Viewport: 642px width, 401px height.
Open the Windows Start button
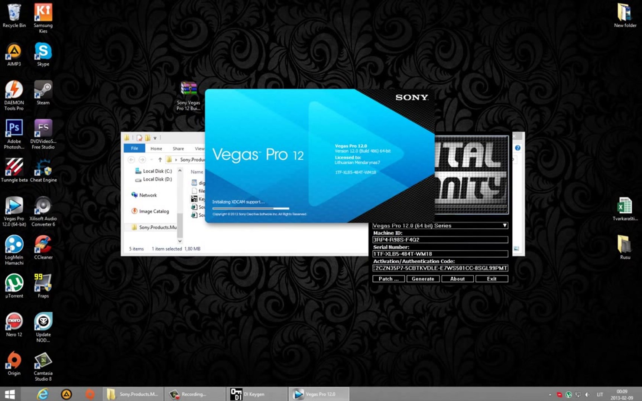tap(10, 394)
